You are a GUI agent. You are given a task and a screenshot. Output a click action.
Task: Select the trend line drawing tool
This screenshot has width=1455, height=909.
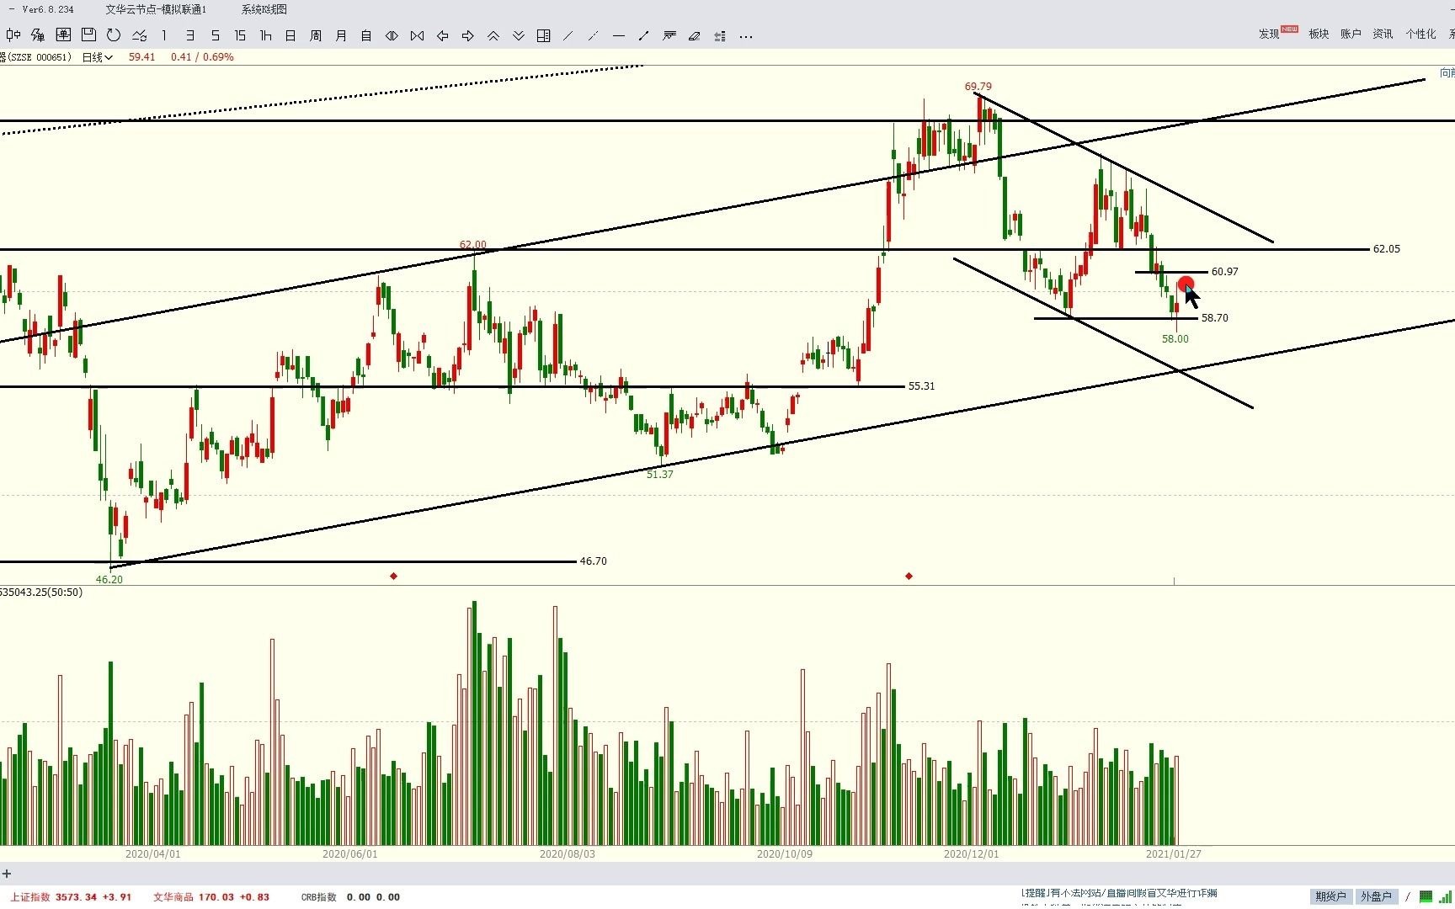point(568,35)
